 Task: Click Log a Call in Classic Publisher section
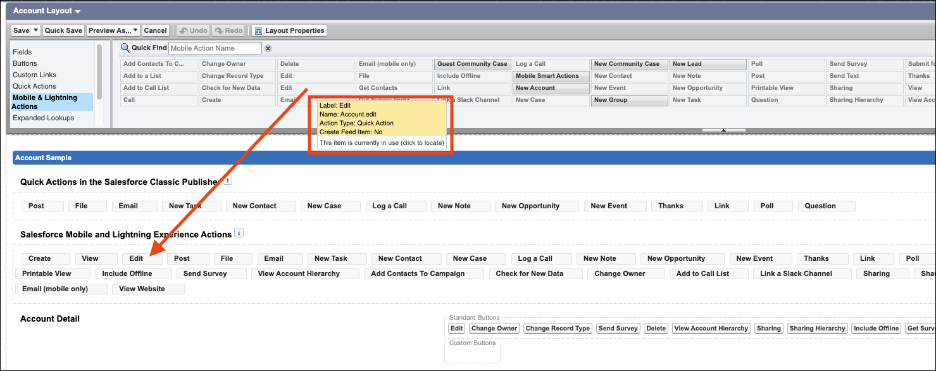point(395,206)
